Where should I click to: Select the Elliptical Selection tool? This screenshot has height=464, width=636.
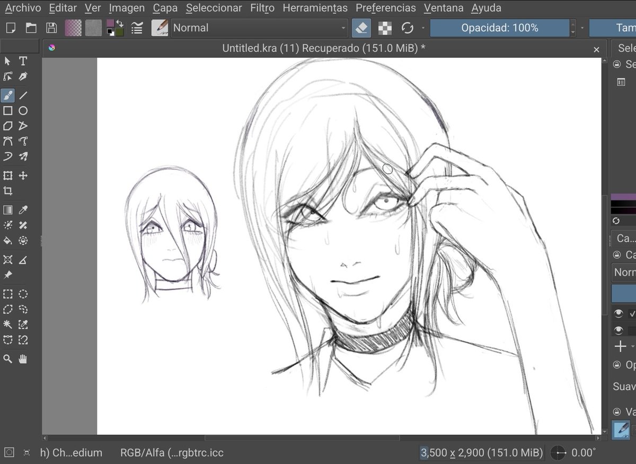pyautogui.click(x=23, y=294)
